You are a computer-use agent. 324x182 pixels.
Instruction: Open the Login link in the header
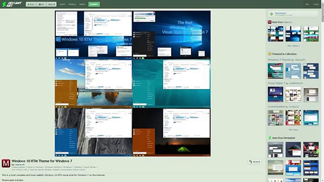(316, 4)
